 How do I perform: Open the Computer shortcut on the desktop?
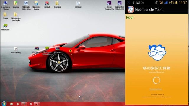click(5, 3)
